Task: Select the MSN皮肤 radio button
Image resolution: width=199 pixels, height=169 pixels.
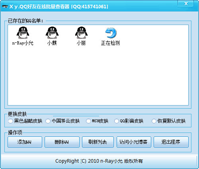Action: [88, 121]
